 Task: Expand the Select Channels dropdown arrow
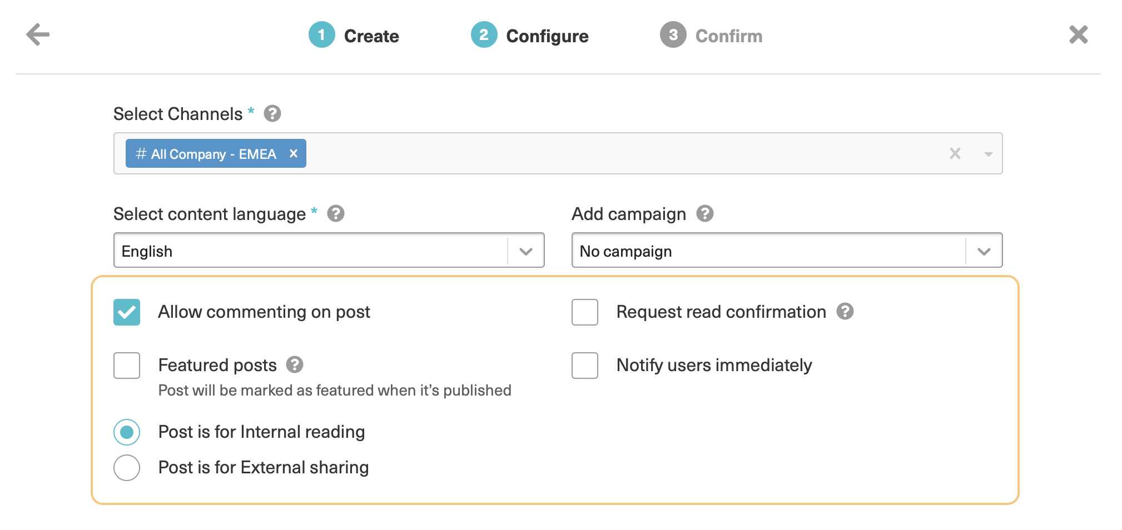tap(988, 154)
